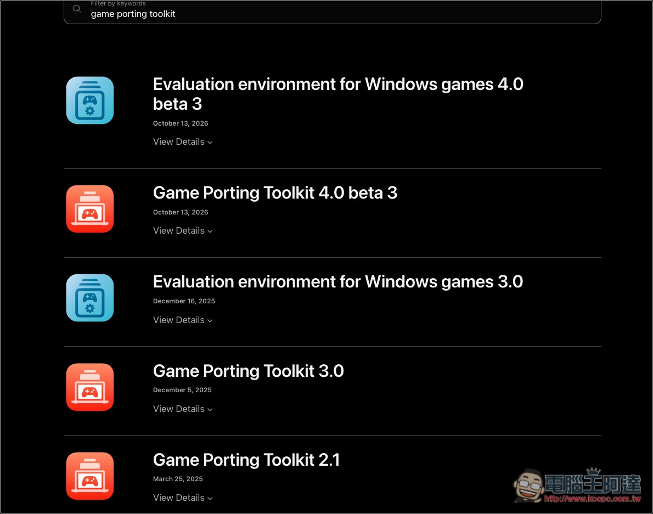Open the Game Porting Toolkit 4.0 beta 3 title
The width and height of the screenshot is (653, 514).
click(275, 193)
